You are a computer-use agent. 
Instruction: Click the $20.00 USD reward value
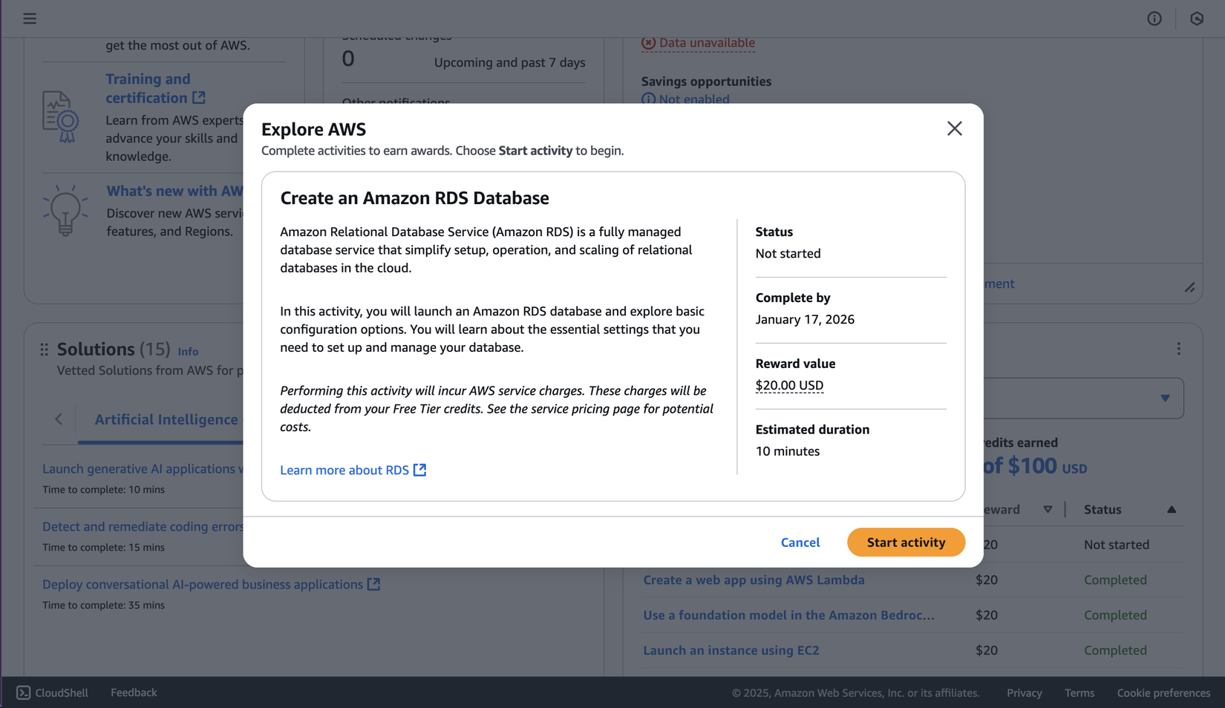pos(789,385)
